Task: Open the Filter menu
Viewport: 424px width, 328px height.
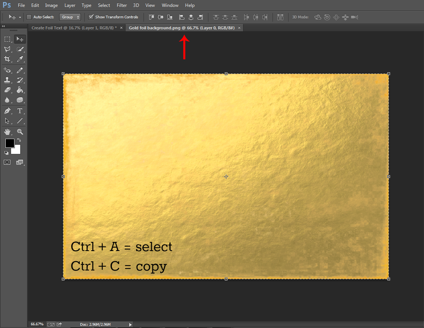Action: click(x=122, y=5)
